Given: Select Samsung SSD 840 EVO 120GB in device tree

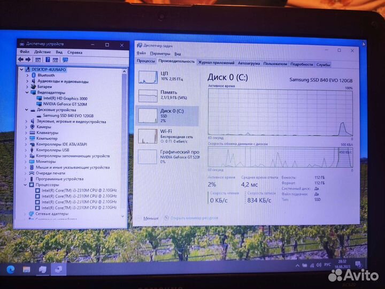Looking at the screenshot, I should (68, 116).
